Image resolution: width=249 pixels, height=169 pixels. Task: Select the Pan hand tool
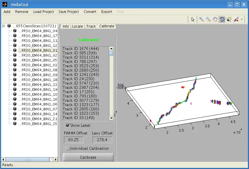tap(215, 19)
